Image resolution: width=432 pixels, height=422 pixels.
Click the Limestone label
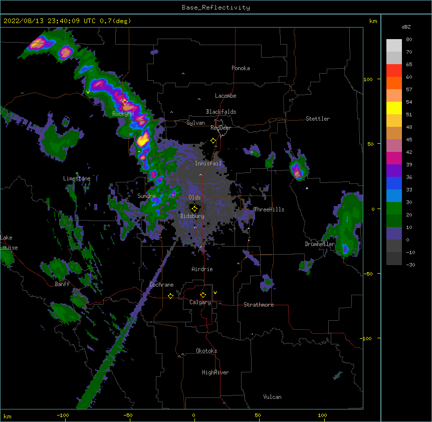click(77, 178)
